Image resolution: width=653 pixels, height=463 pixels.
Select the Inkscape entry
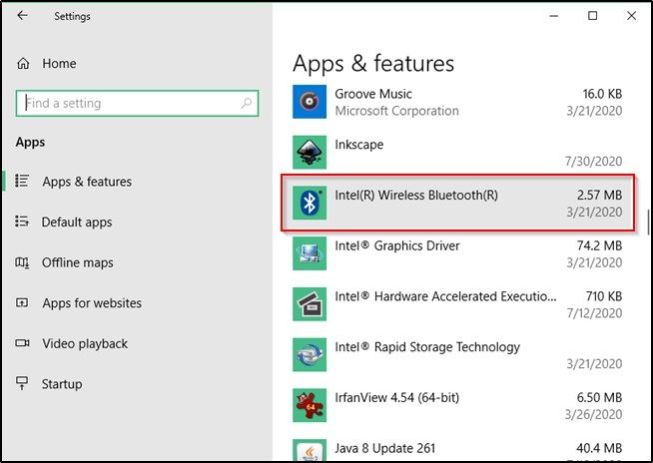[457, 153]
